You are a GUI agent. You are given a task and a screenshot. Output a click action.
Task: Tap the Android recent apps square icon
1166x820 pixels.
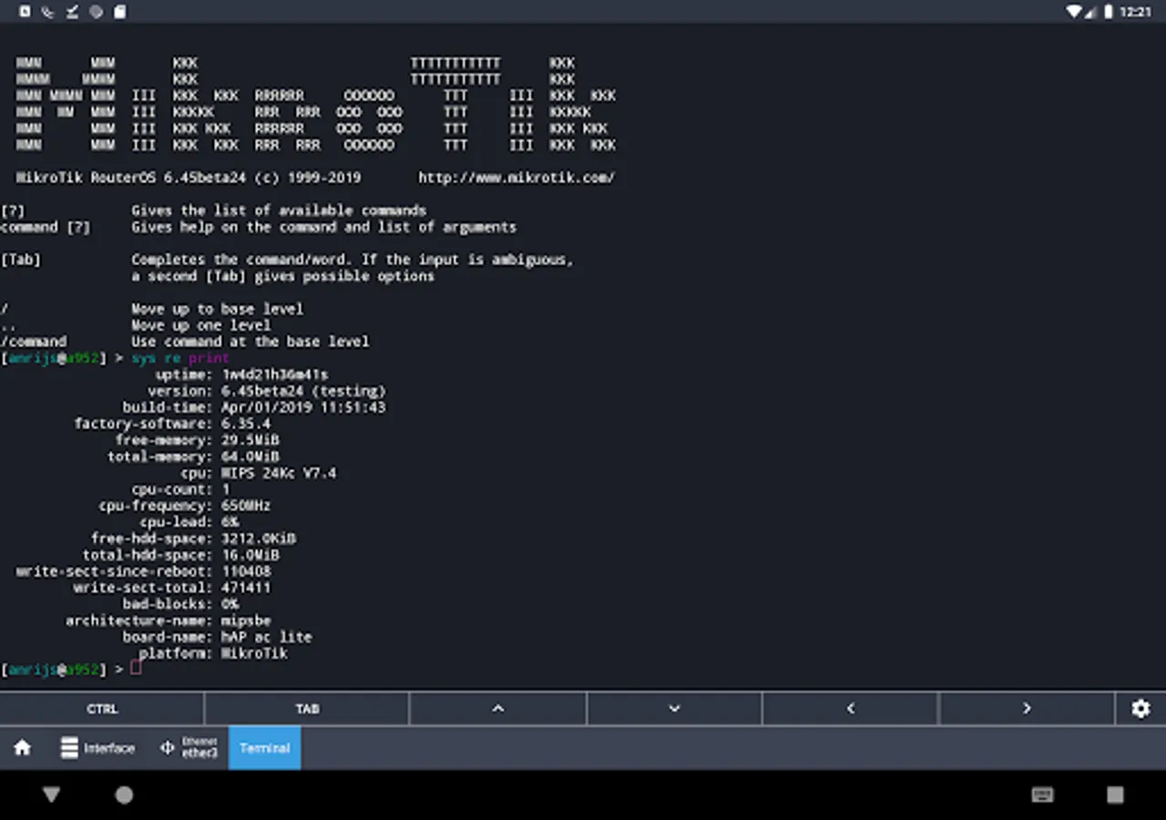tap(1115, 795)
